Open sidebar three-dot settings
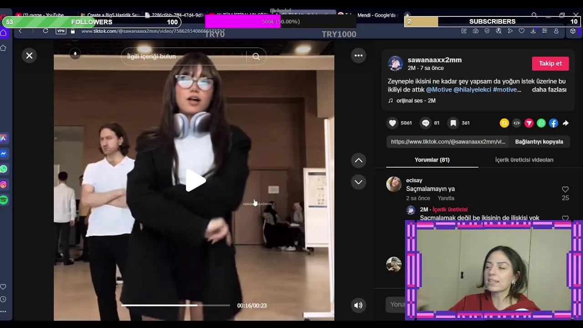Viewport: 583px width, 328px height. (3, 312)
